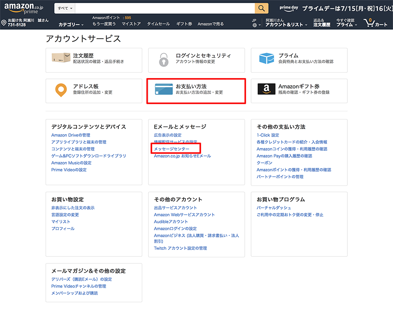
Task: Click the Amazon.co.jp prime logo
Action: point(24,8)
